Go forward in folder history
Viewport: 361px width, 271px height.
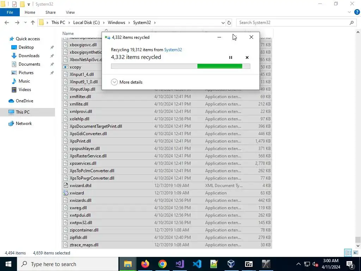(x=17, y=23)
